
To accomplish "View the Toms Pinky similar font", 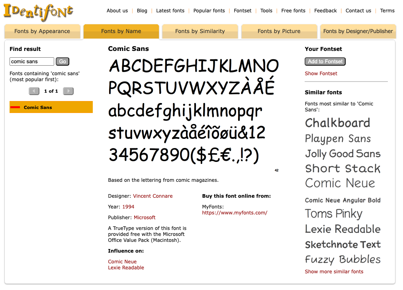I will (x=334, y=214).
